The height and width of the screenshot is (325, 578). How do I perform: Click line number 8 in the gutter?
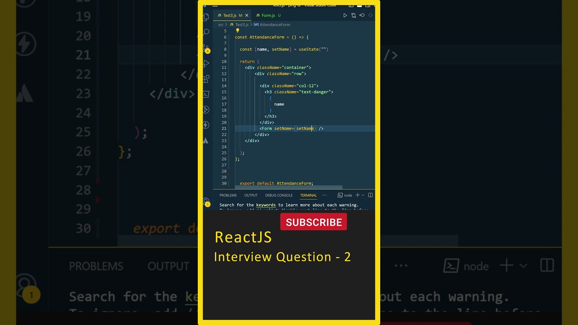click(225, 49)
